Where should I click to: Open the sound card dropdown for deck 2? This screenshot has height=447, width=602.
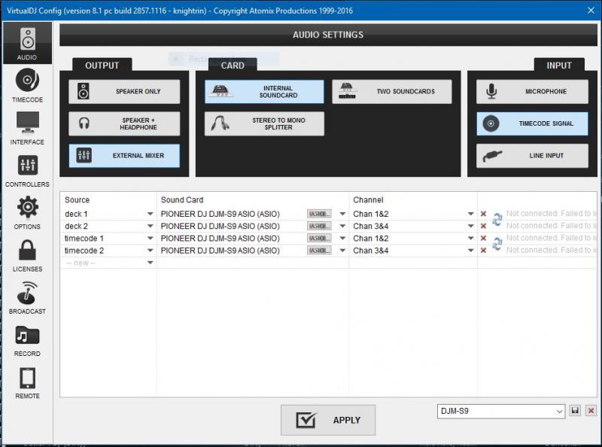point(342,227)
